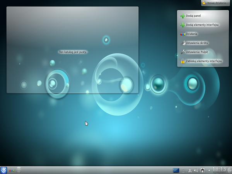Open 'Działania' from the toolbox menu
Image resolution: width=232 pixels, height=174 pixels.
(x=192, y=34)
